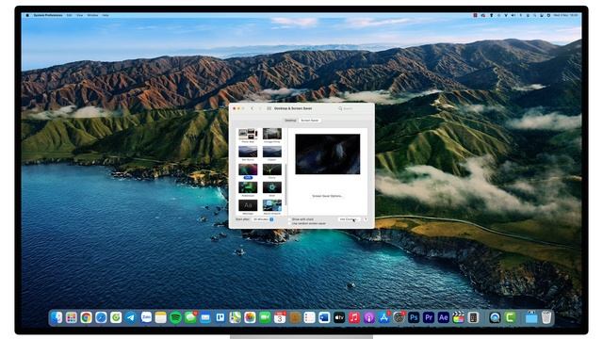This screenshot has height=339, width=603.
Task: Click the Search field in preferences window
Action: pyautogui.click(x=353, y=108)
